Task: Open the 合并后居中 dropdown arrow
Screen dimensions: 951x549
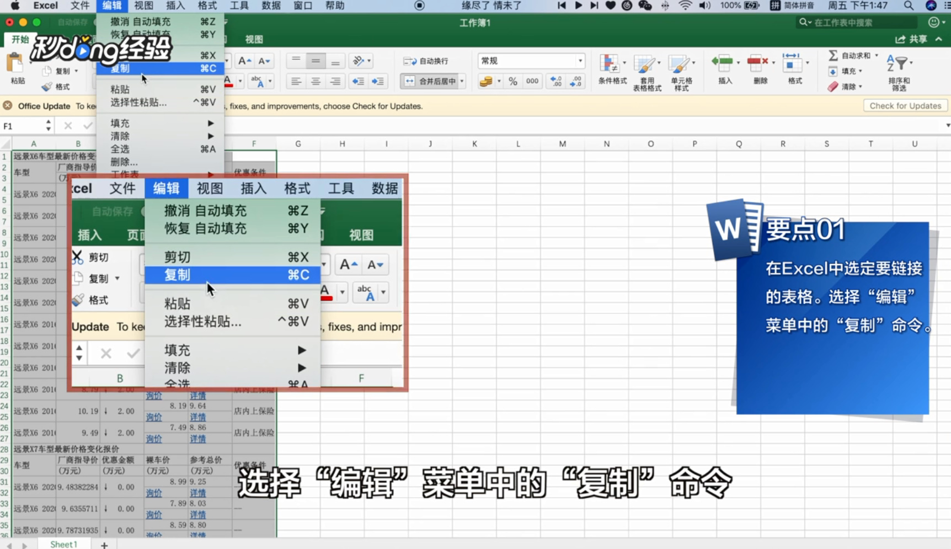Action: (x=462, y=81)
